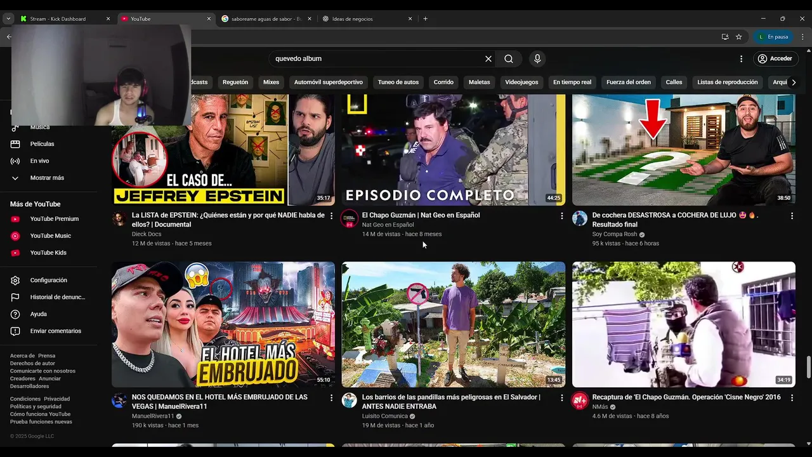The height and width of the screenshot is (457, 812).
Task: Click the Nat Geo en Español channel name
Action: tap(388, 225)
